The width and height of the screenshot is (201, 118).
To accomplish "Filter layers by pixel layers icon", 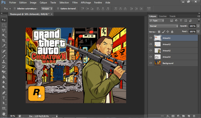I will (x=171, y=20).
